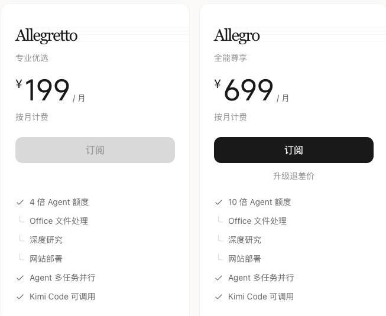Click the grey 订阅 button for Allegretto
The width and height of the screenshot is (386, 316).
tap(95, 150)
